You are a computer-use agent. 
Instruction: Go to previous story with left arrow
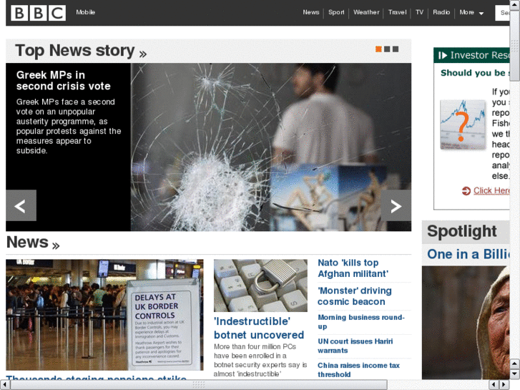click(x=21, y=205)
